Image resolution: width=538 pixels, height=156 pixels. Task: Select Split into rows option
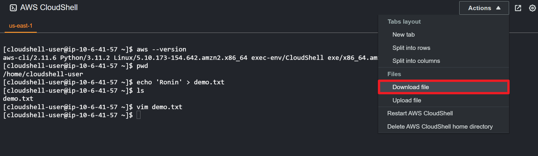pyautogui.click(x=411, y=48)
